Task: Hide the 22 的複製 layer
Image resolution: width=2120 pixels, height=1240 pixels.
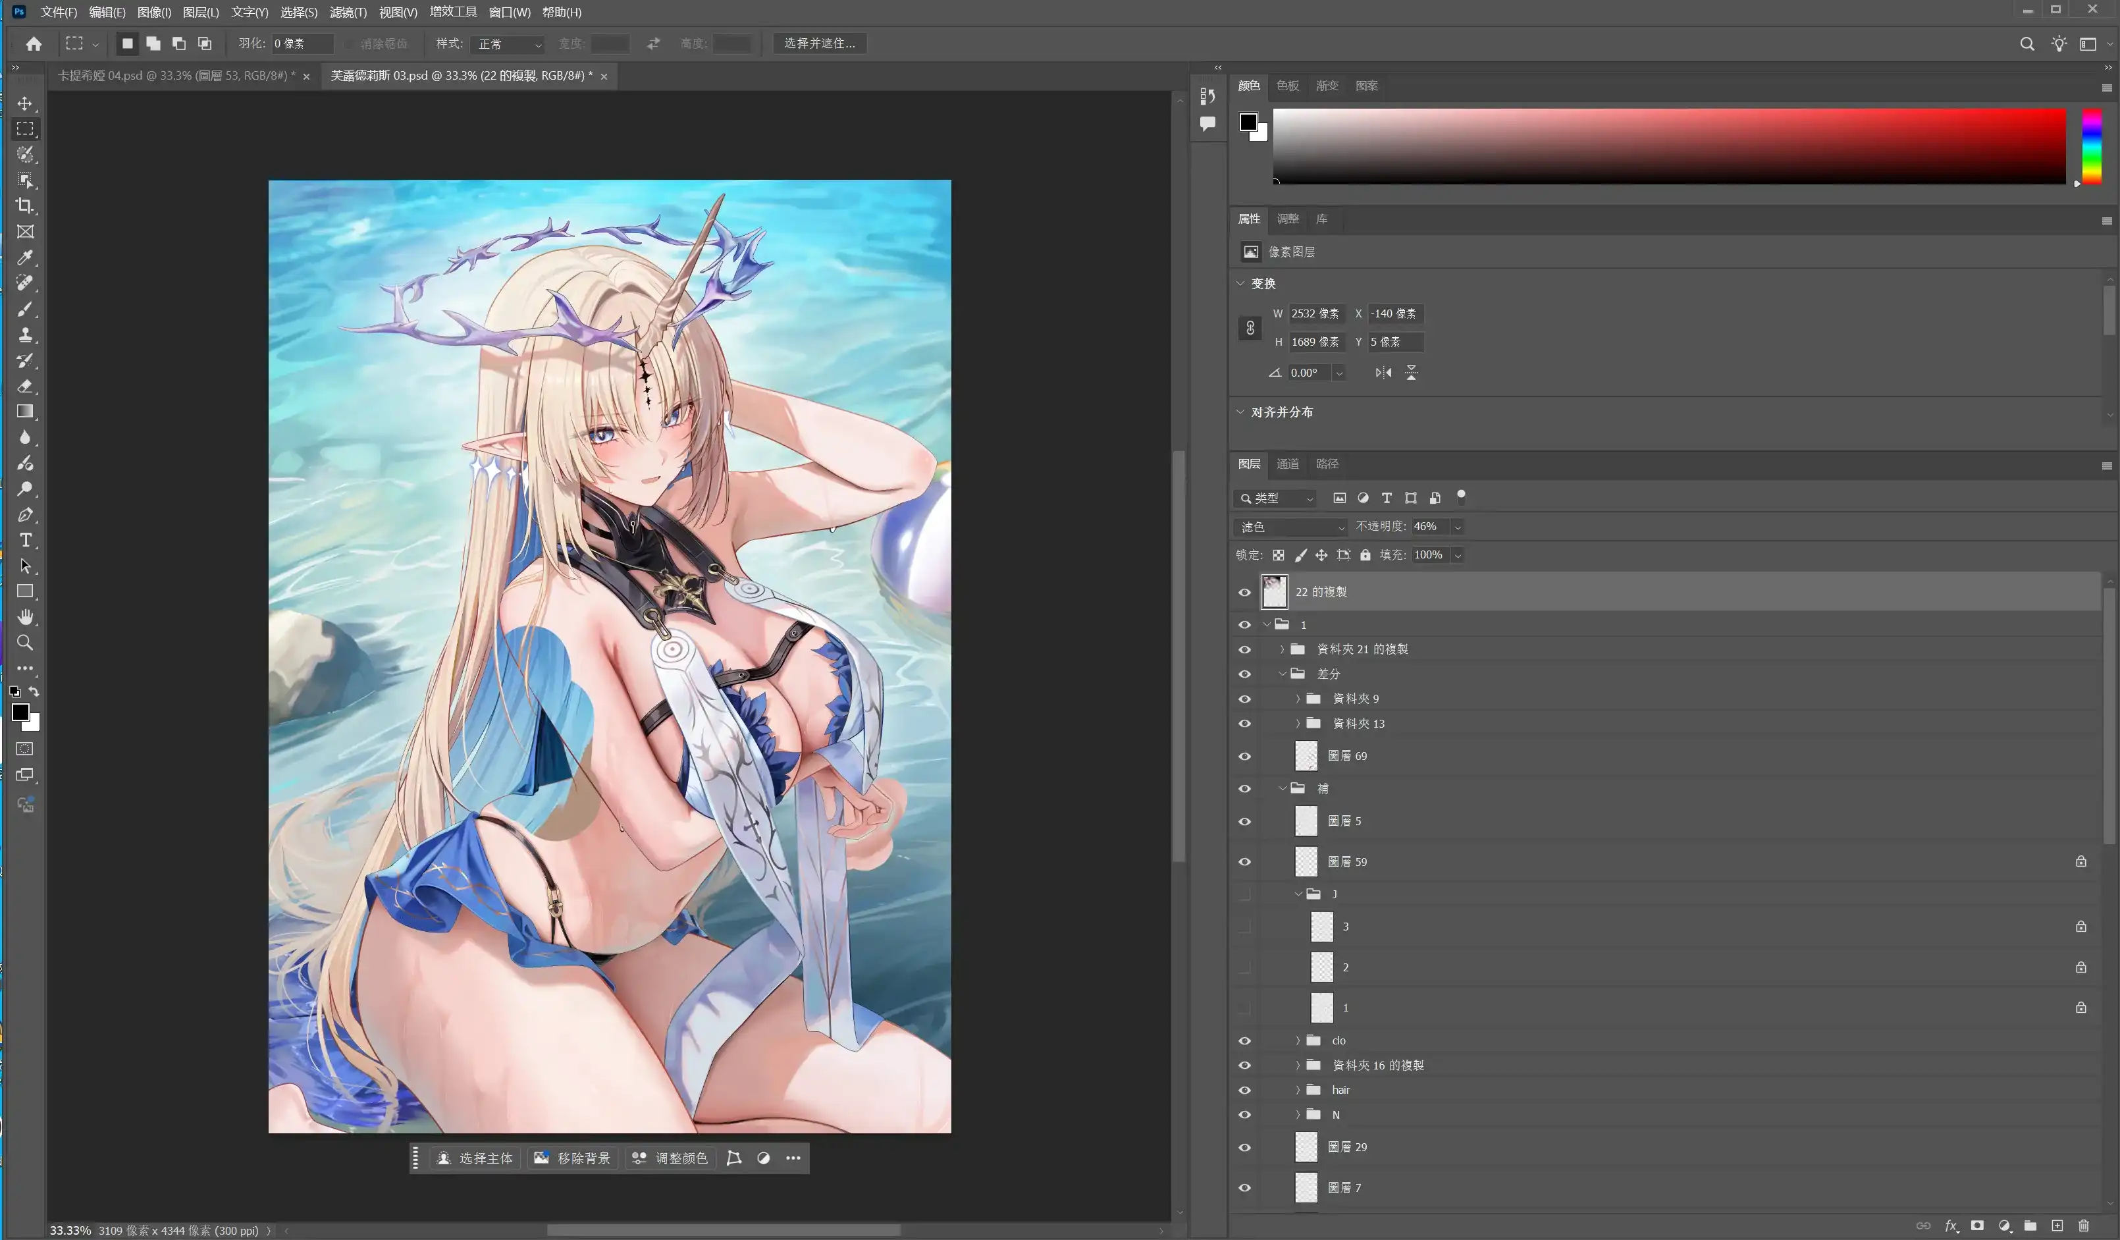Action: [x=1244, y=592]
